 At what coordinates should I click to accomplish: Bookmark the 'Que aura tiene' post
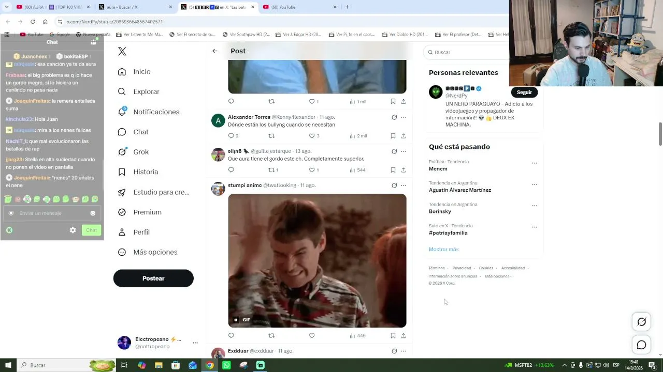point(393,170)
